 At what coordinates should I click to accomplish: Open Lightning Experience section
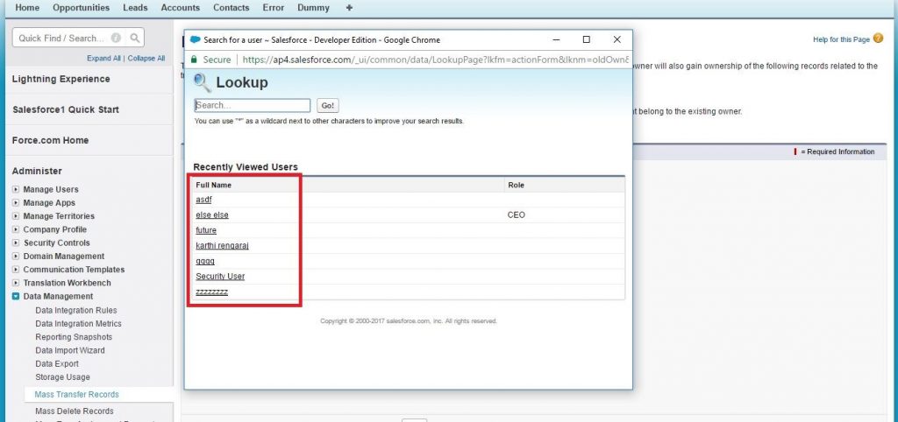pos(61,79)
